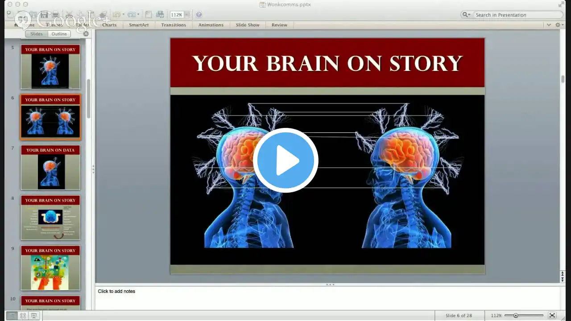Select the slide 5 thumbnail
Screen dimensions: 571x321
[50, 67]
